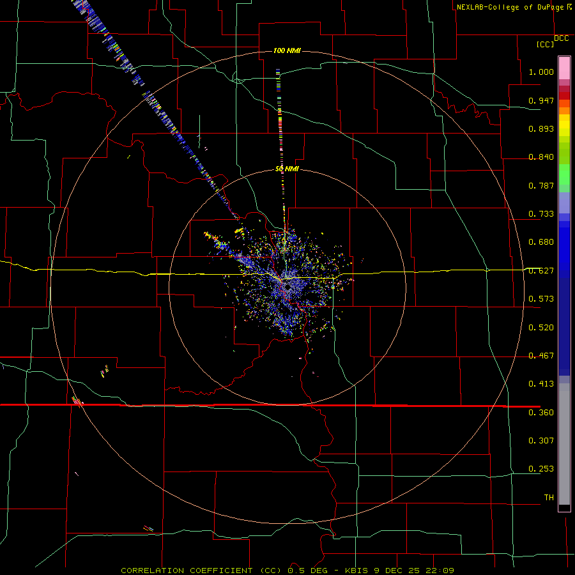Screen dimensions: 575x575
Task: Click the TH label at scale bottom
Action: [549, 498]
